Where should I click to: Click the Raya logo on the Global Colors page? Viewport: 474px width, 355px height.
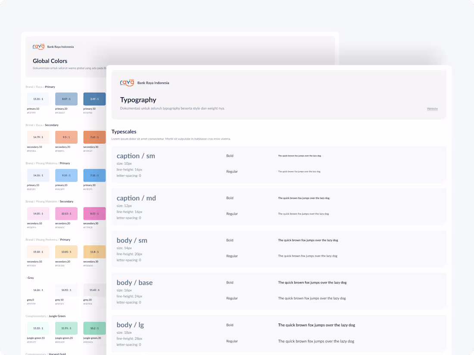[x=38, y=46]
